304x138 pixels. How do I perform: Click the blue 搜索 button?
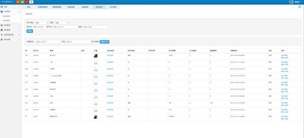point(30,31)
